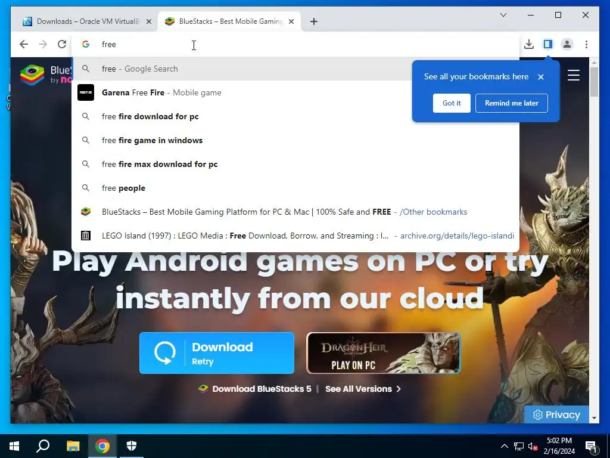Screen dimensions: 610x458
Task: Choose 'free people' suggestion
Action: (x=295, y=188)
